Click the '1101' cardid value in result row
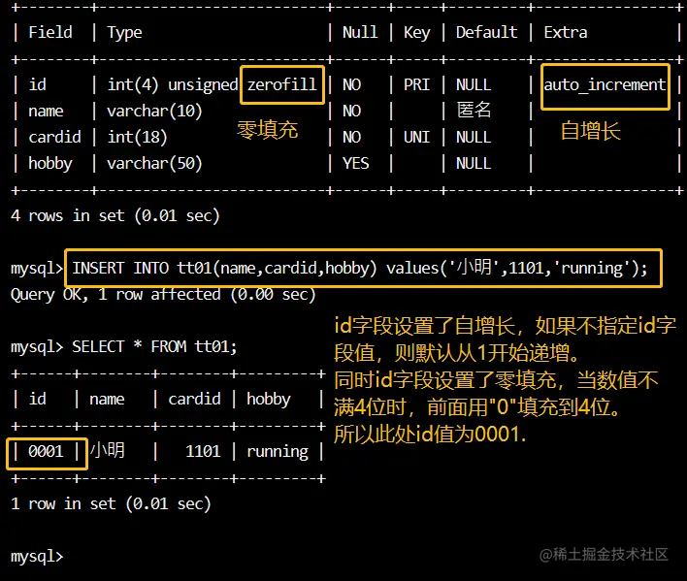687x581 pixels. coord(203,451)
